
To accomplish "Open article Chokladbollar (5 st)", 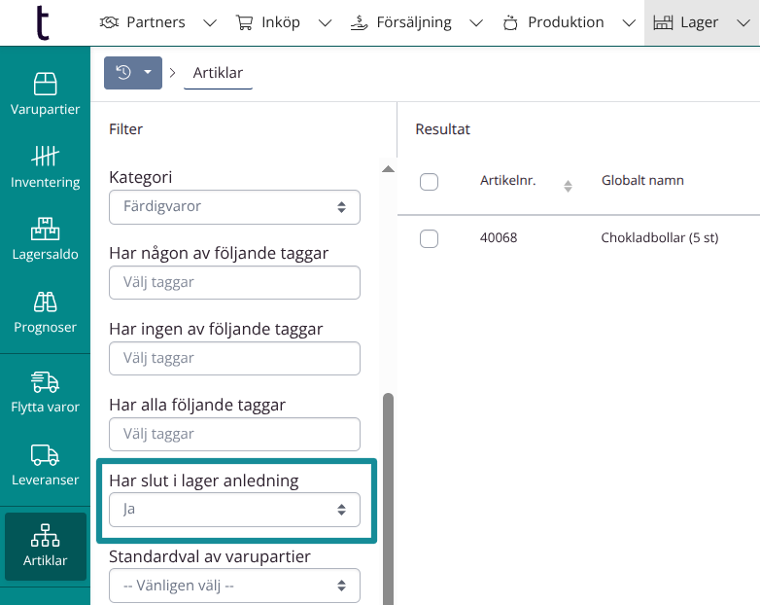I will [660, 237].
